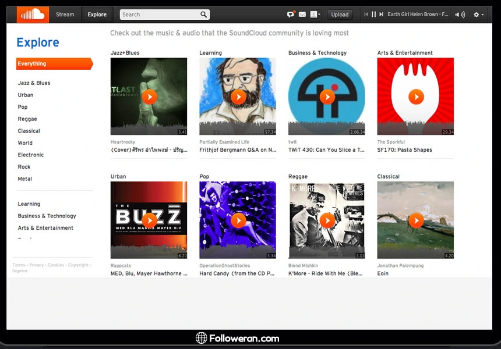501x349 pixels.
Task: Open the Explore tab
Action: pos(97,15)
